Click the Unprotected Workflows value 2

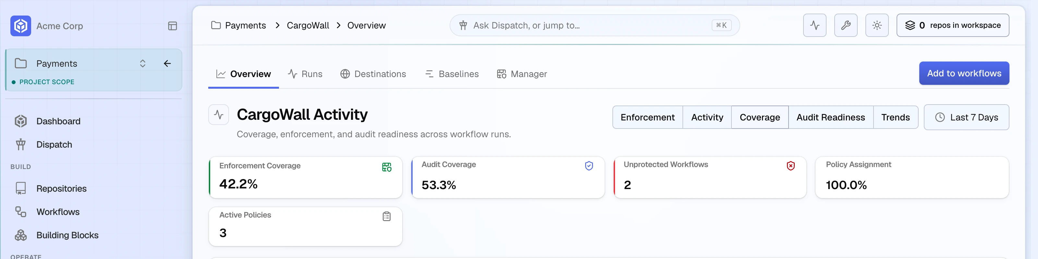pos(627,185)
